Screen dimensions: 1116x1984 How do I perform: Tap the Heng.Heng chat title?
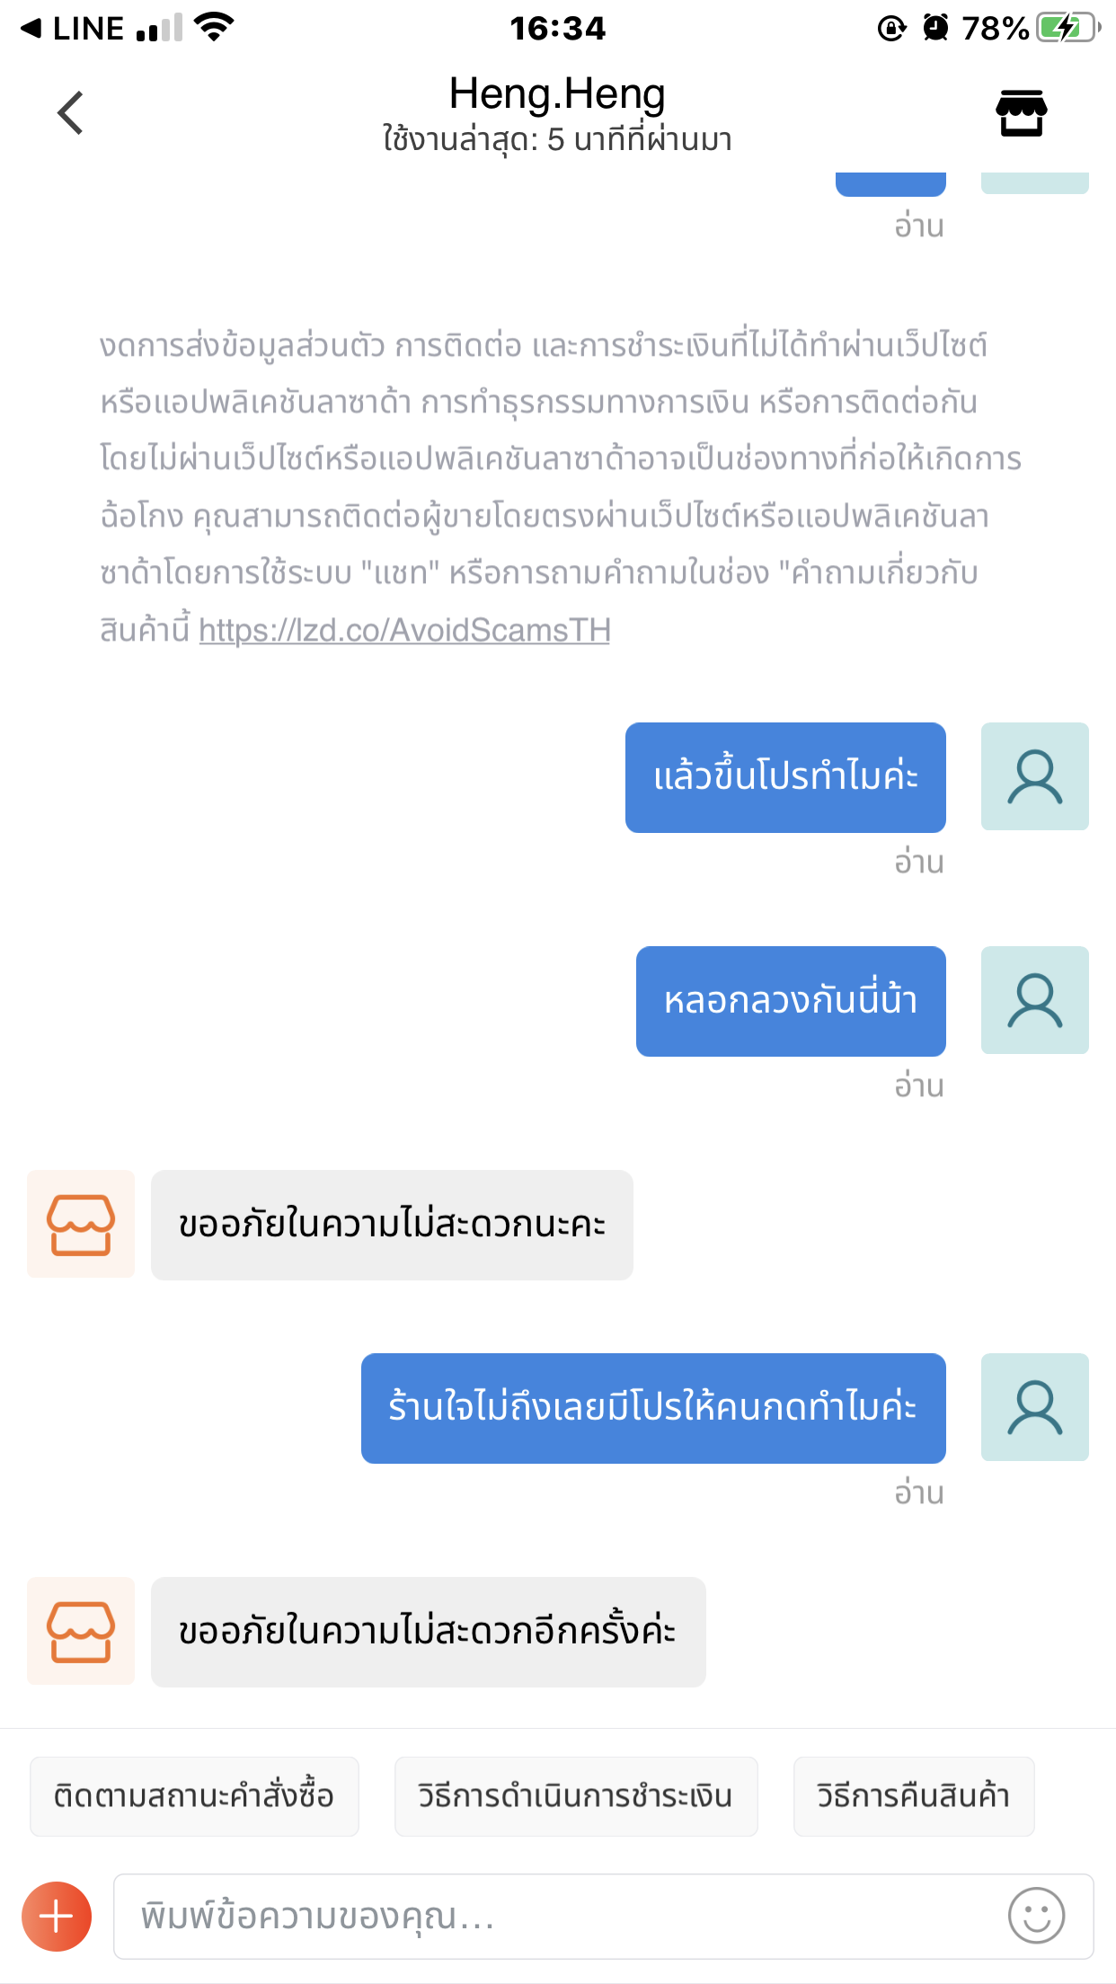coord(557,94)
